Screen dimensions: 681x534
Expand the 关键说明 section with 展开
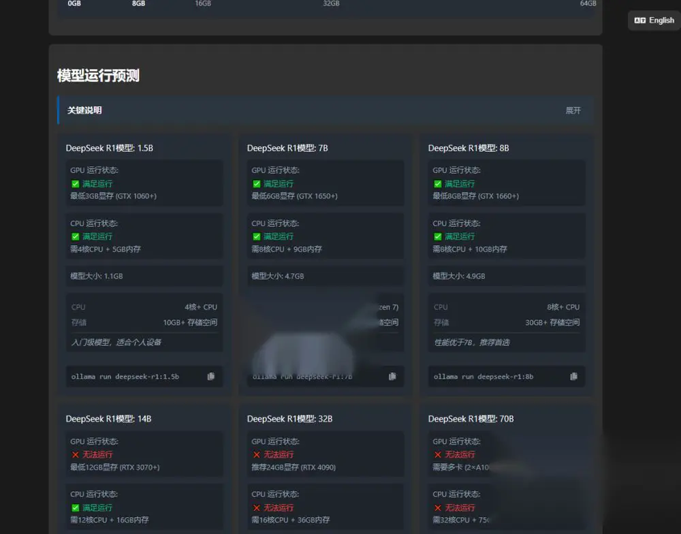tap(573, 110)
